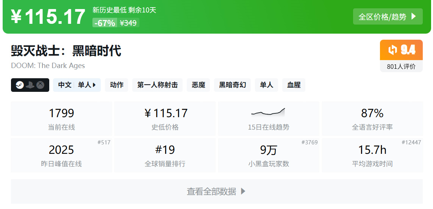This screenshot has width=433, height=209.
Task: Open the 当前在线 1799 stat card
Action: coord(61,118)
